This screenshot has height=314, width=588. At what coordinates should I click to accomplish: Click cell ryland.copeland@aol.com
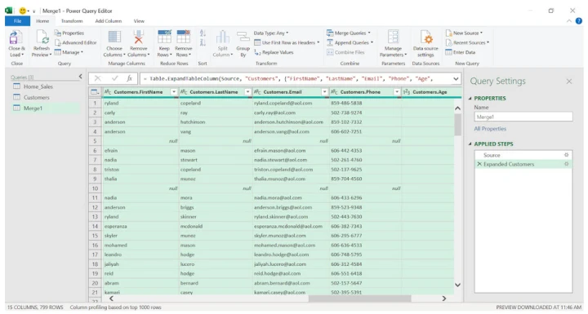291,103
